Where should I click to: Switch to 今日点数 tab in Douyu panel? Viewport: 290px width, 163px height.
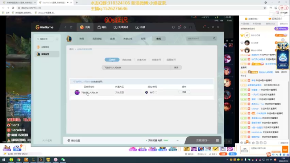(245, 24)
